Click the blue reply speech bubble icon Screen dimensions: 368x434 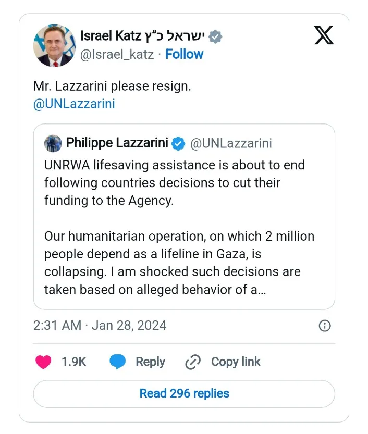pyautogui.click(x=117, y=362)
